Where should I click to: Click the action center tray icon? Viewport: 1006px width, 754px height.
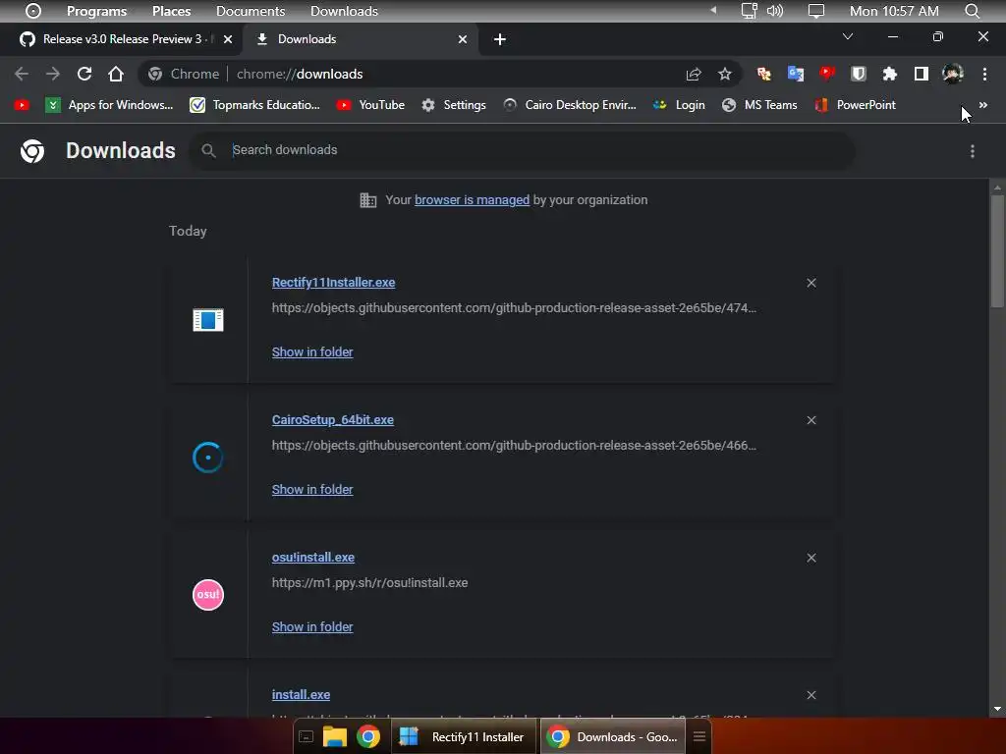[816, 11]
